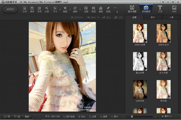This screenshot has width=181, height=120.
Task: Go to next picture with 下一张
Action: point(17,117)
